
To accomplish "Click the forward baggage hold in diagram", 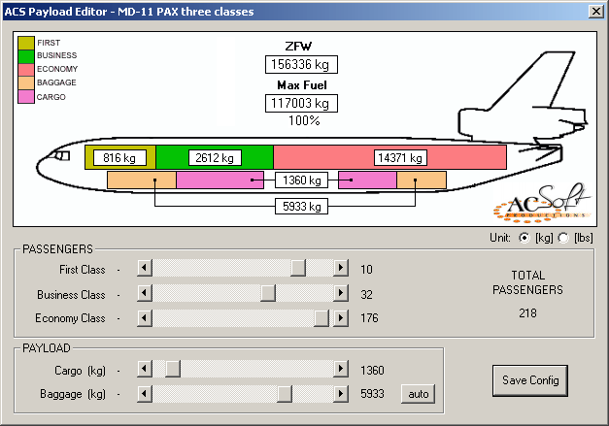I will click(142, 180).
